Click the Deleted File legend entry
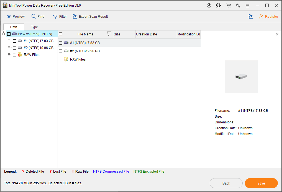282x192 pixels. pyautogui.click(x=33, y=172)
